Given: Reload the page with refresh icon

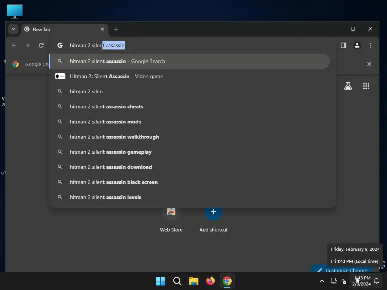Looking at the screenshot, I should [41, 45].
